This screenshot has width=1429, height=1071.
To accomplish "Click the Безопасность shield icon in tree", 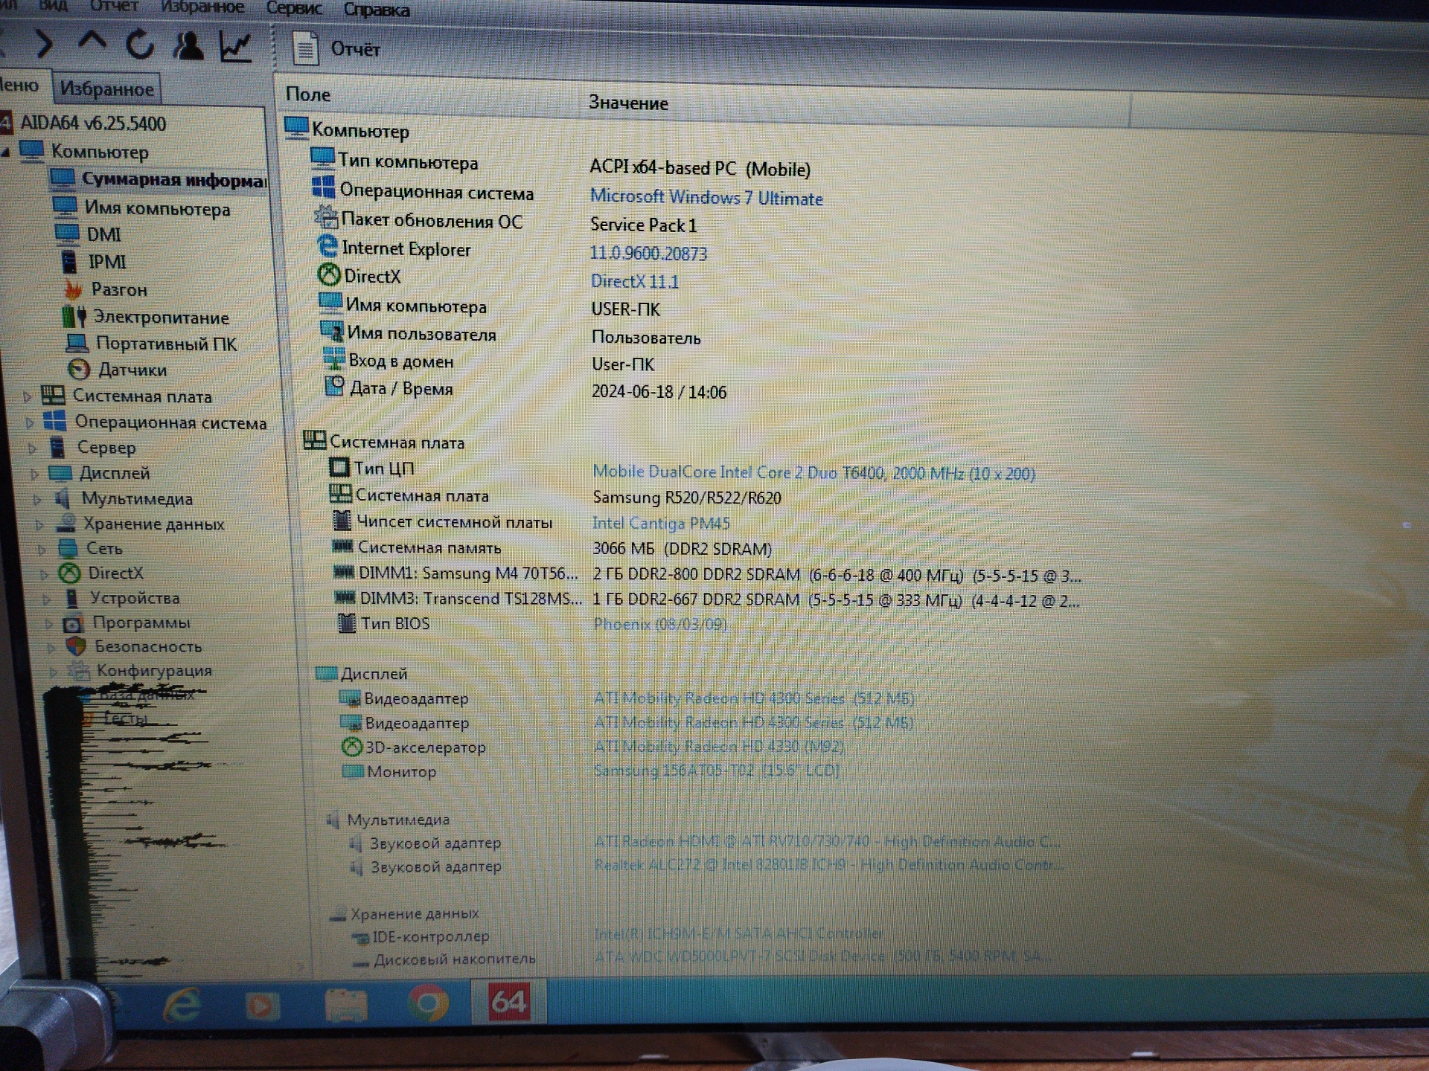I will (x=76, y=646).
